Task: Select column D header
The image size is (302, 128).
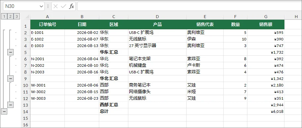Action: pos(157,17)
